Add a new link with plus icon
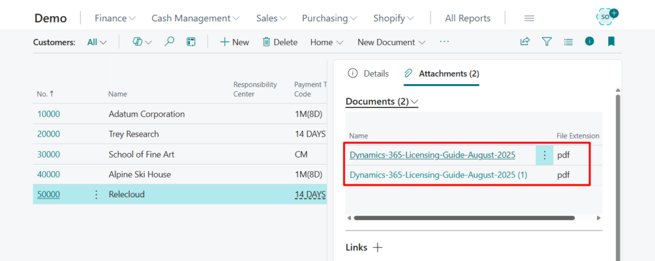The width and height of the screenshot is (655, 261). (378, 248)
